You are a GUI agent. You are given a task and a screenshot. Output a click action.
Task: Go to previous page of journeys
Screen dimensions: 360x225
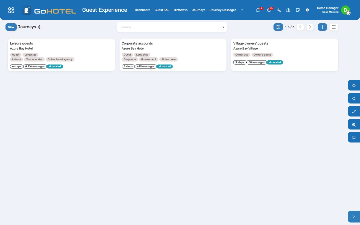coord(300,27)
